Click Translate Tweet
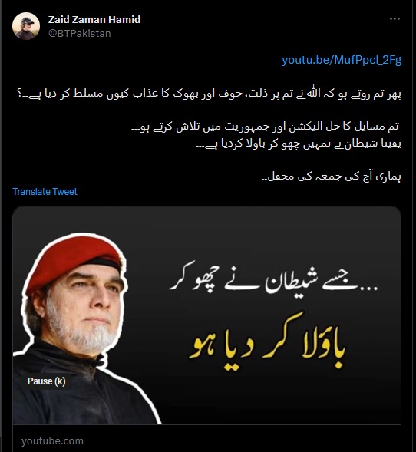Viewport: 416px width, 452px height. pyautogui.click(x=45, y=191)
